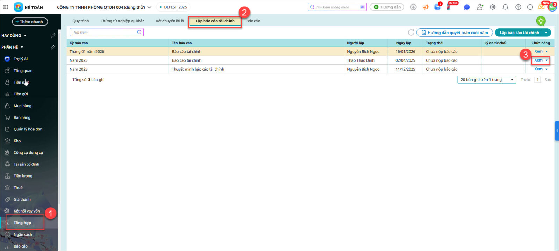The width and height of the screenshot is (559, 251).
Task: Expand the PHÂN HỆ section arrow
Action: (22, 47)
